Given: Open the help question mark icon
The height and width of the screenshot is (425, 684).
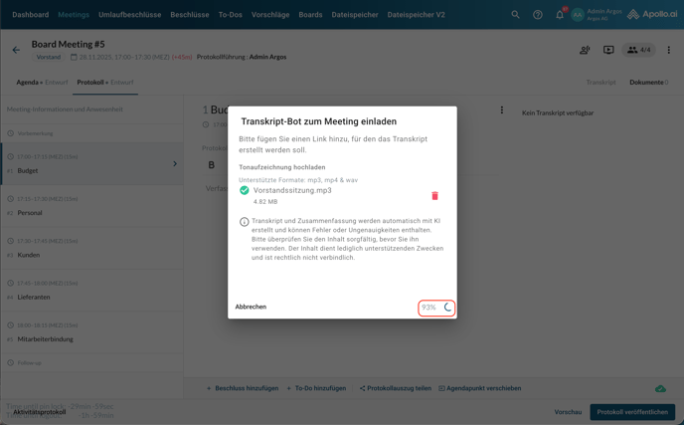Looking at the screenshot, I should pos(538,15).
